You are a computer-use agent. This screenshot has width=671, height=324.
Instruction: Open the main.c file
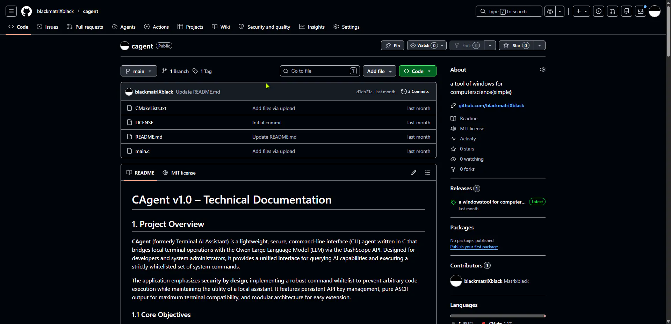coord(143,151)
